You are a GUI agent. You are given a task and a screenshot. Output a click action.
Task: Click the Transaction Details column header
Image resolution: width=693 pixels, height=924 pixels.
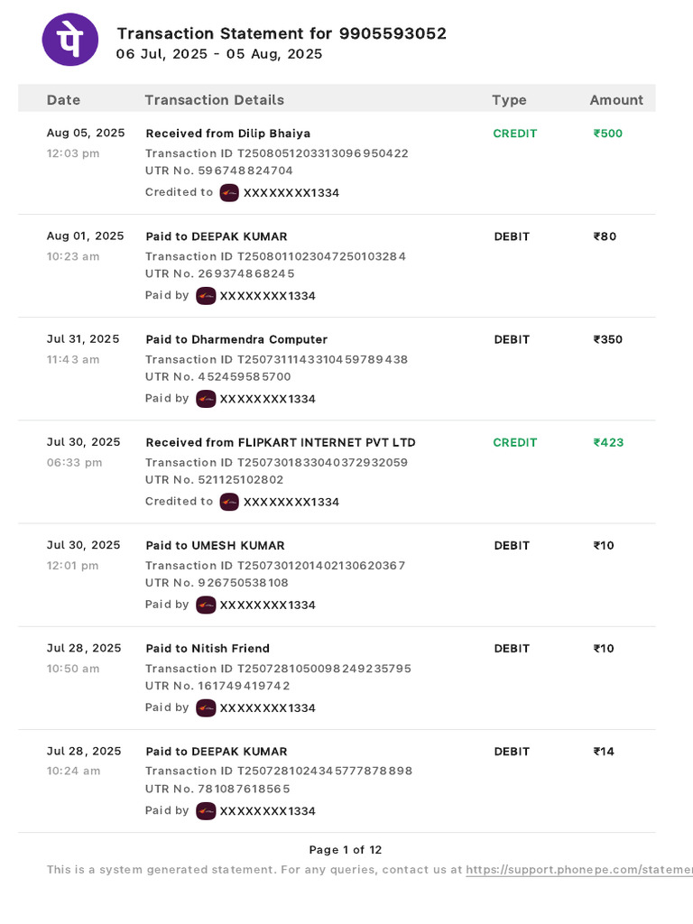click(215, 100)
